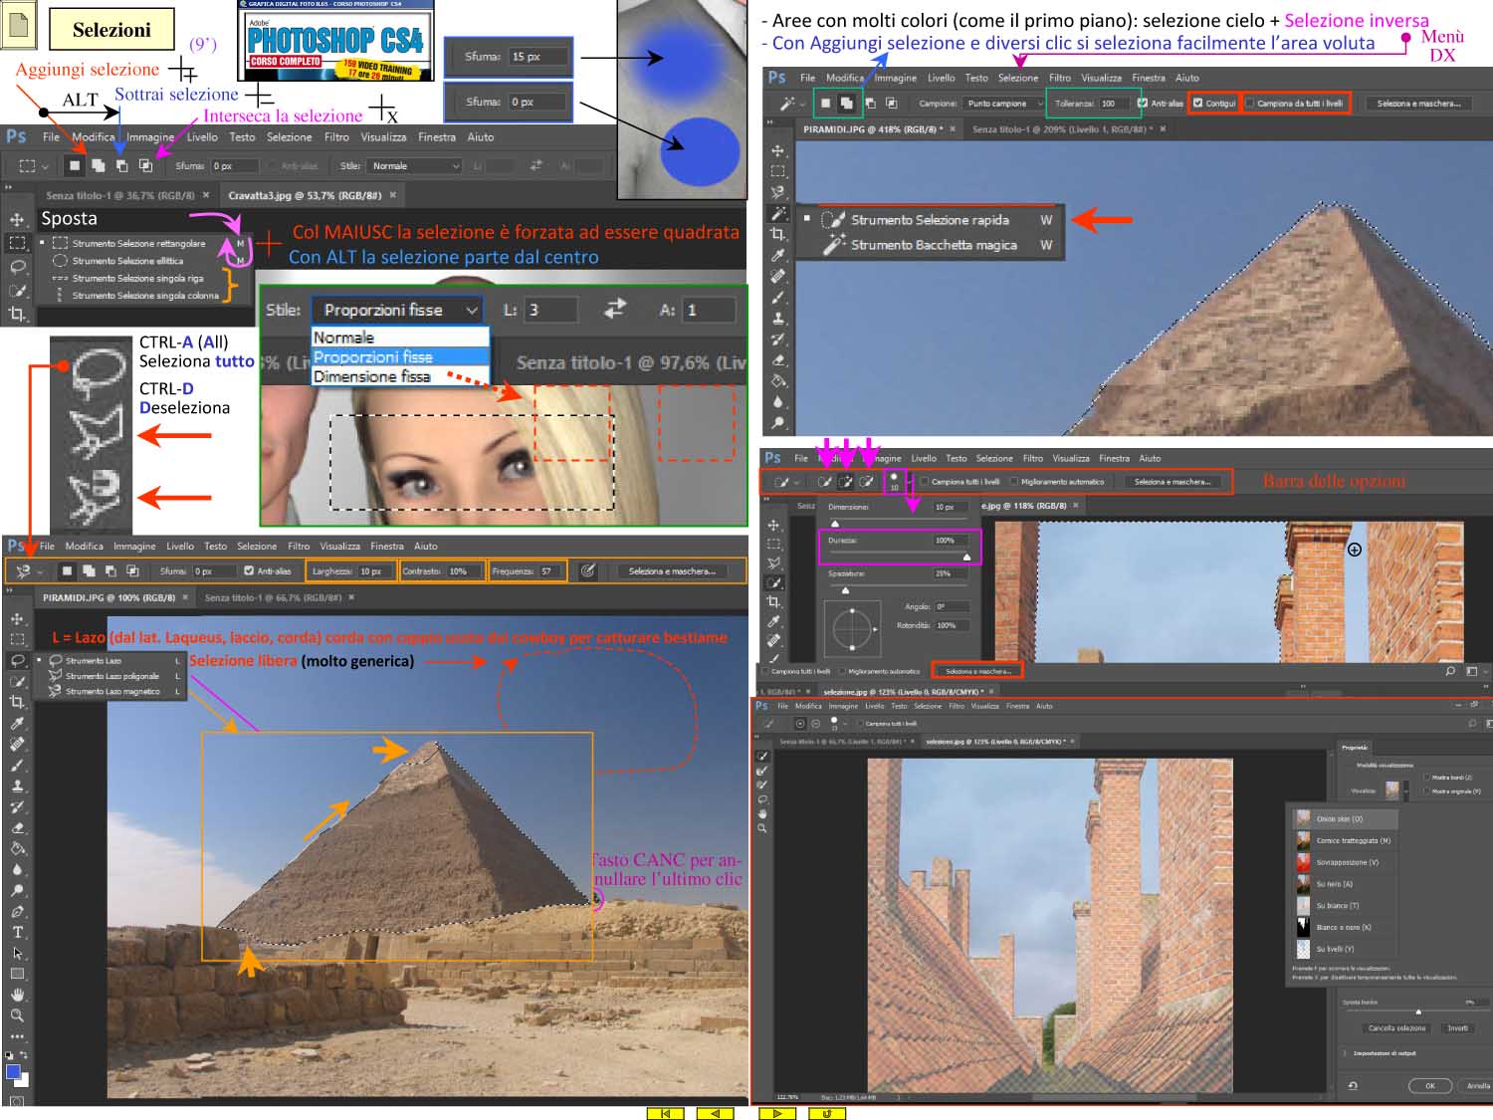Pick the Path Selection arrow tool in PIRAMIDI 100% window
Viewport: 1493px width, 1120px height.
click(x=17, y=953)
